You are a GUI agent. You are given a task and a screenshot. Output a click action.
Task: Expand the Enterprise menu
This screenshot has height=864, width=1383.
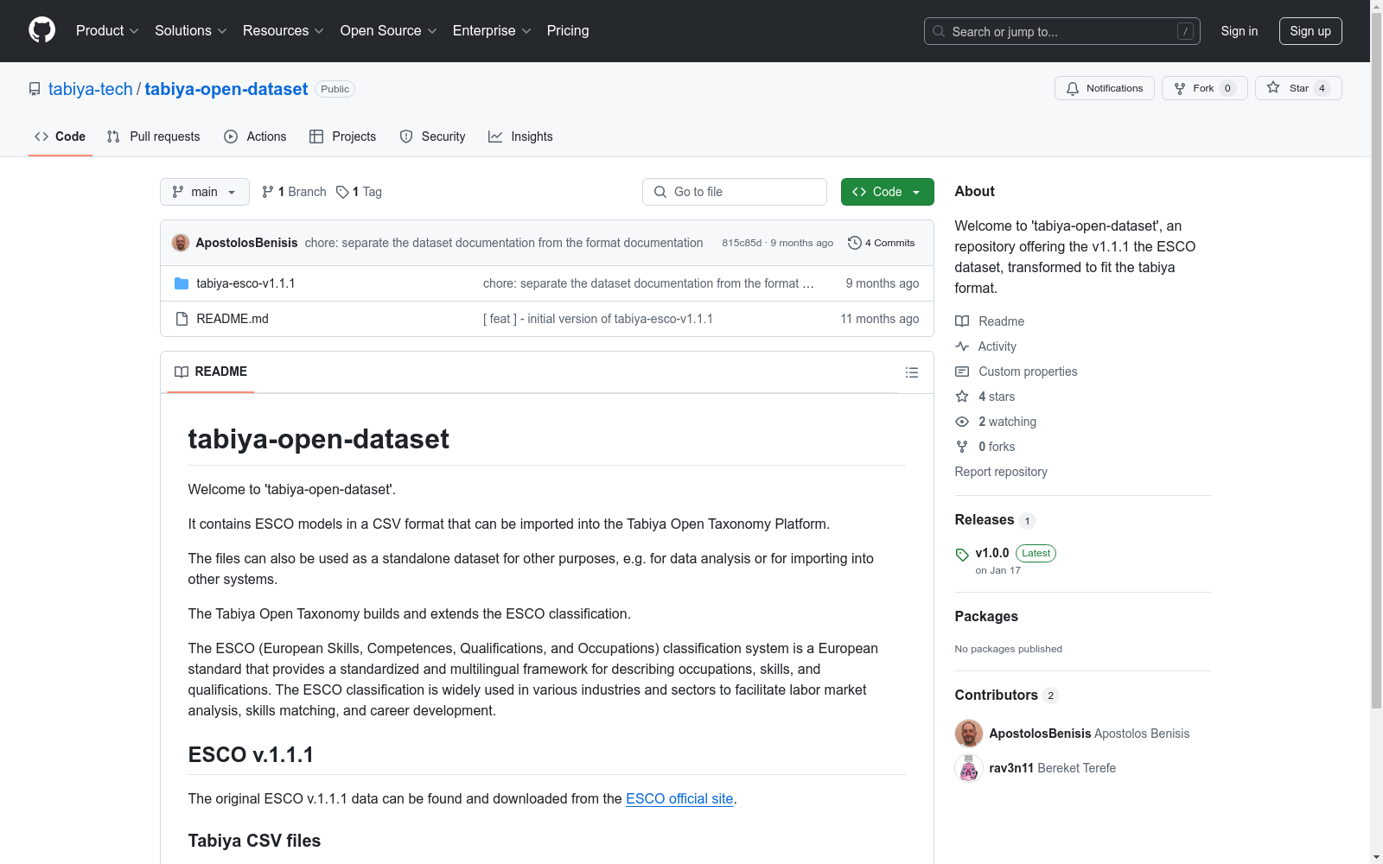tap(492, 30)
